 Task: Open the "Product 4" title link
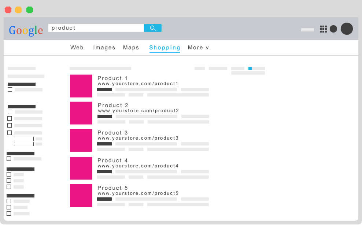click(112, 160)
